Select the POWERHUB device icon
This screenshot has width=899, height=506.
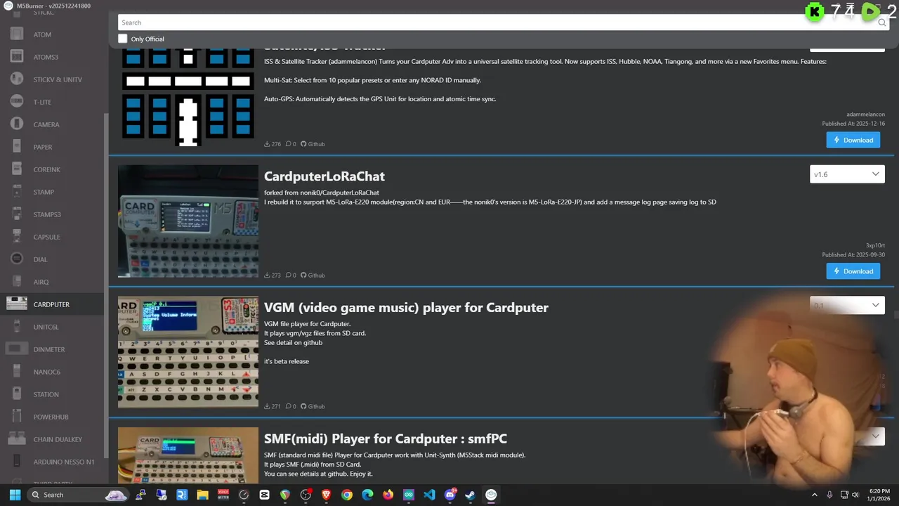click(17, 417)
